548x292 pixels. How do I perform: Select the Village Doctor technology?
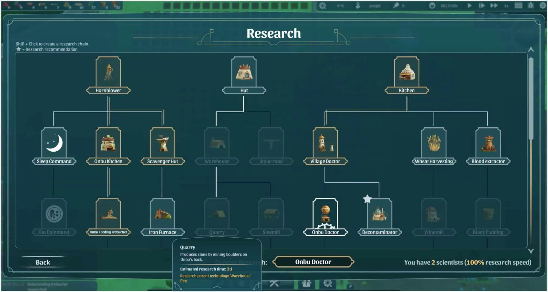(x=325, y=146)
